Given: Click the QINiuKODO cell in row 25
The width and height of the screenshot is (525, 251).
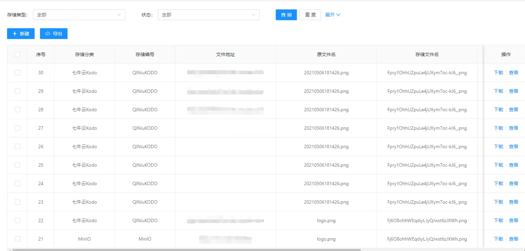Looking at the screenshot, I should pyautogui.click(x=145, y=165).
